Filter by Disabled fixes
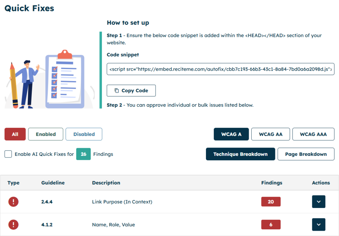 point(84,134)
